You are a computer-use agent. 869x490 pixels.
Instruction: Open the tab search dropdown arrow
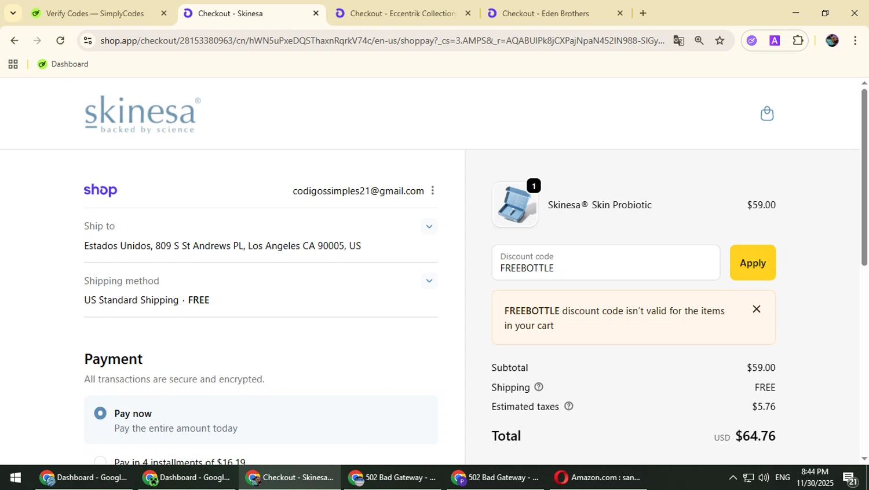pyautogui.click(x=13, y=13)
